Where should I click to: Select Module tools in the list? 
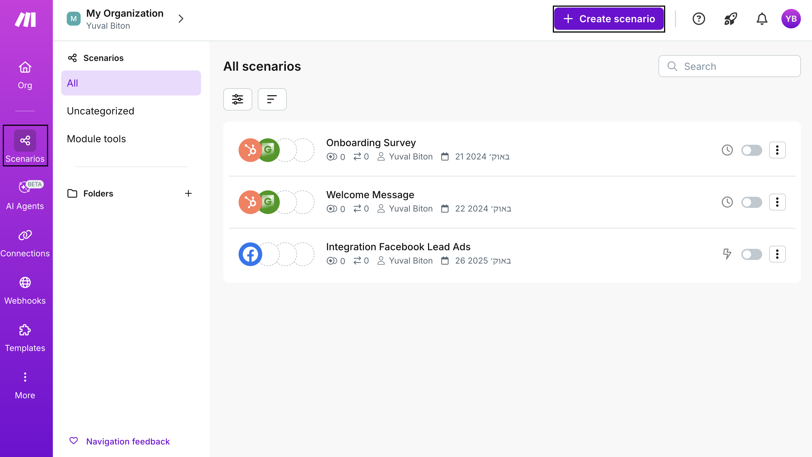pyautogui.click(x=96, y=139)
